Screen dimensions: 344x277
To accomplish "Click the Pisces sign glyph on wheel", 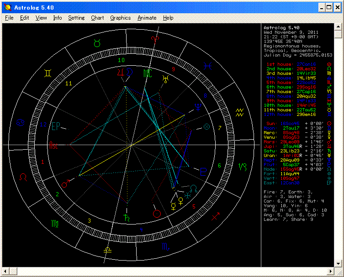I will [207, 66].
